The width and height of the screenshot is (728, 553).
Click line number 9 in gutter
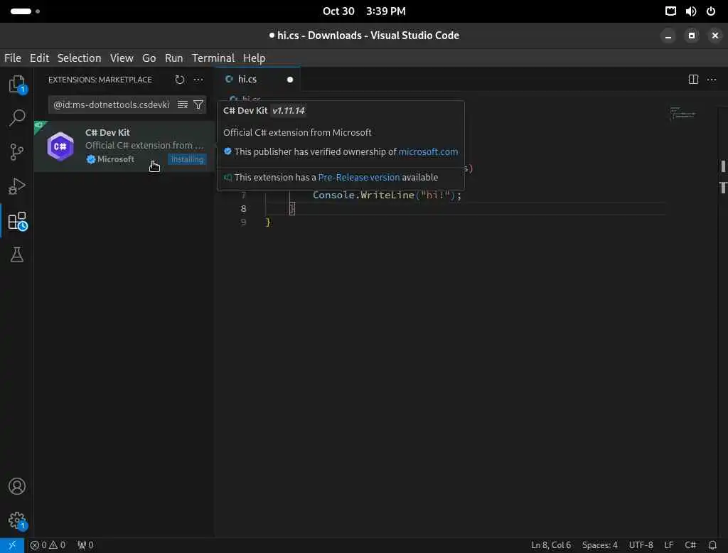pos(243,222)
